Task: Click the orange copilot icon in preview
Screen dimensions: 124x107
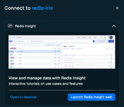Action: (102, 37)
